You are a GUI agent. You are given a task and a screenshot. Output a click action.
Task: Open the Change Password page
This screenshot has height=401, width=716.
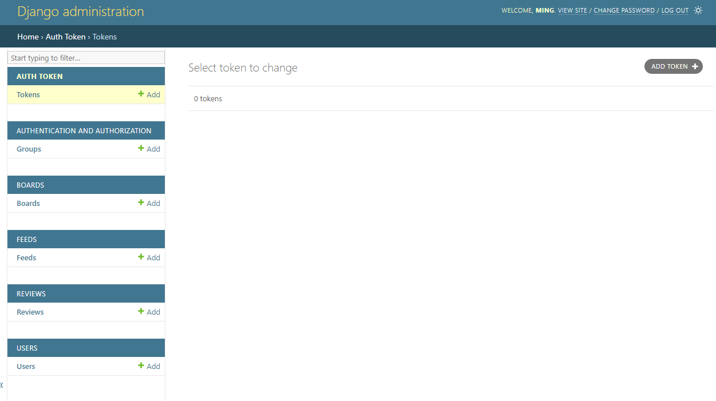click(x=624, y=10)
